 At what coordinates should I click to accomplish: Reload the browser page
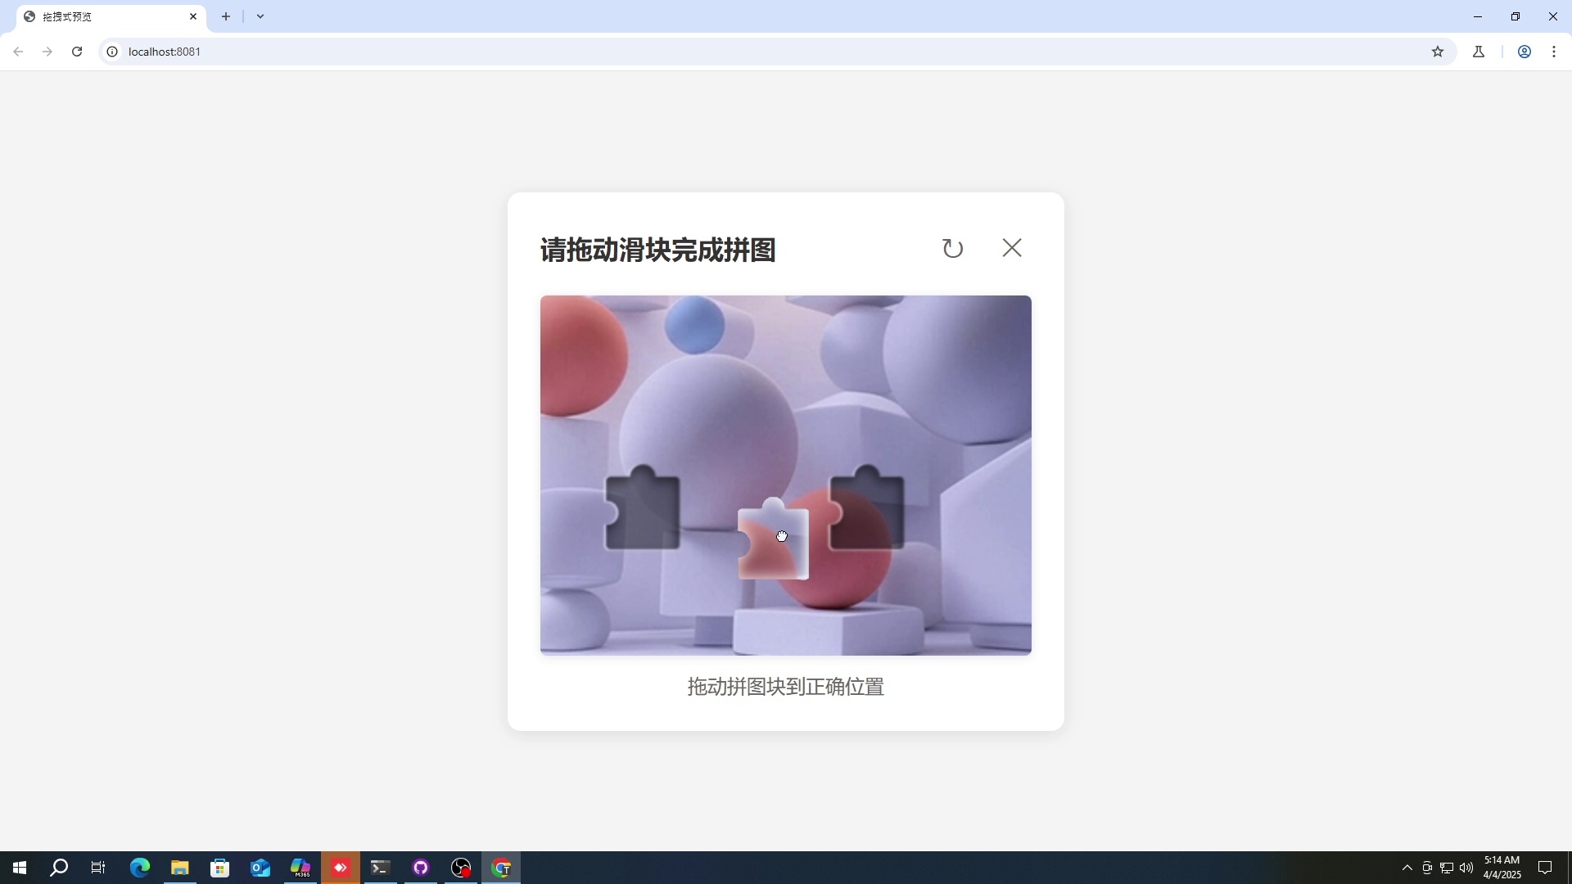click(77, 52)
